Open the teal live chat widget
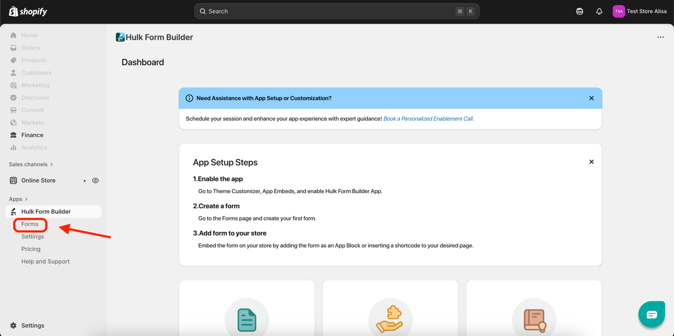The height and width of the screenshot is (336, 674). (x=651, y=314)
